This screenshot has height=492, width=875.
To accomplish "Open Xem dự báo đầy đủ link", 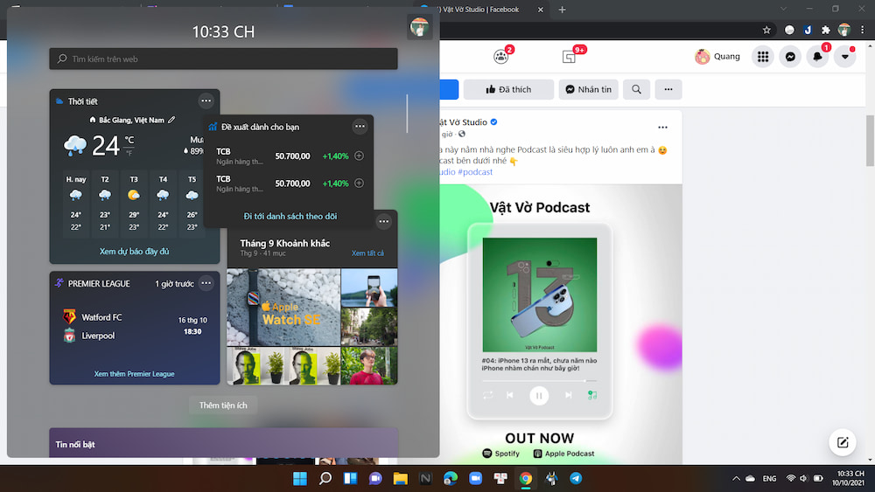I will point(134,252).
